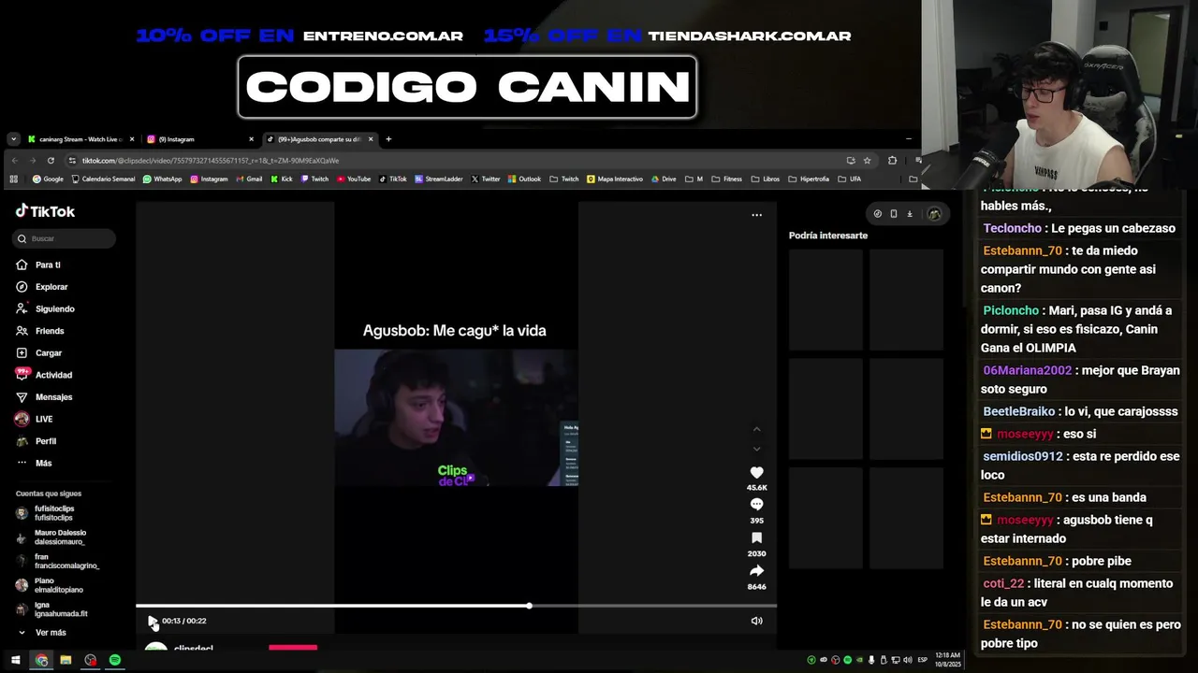Click the play button on video

pyautogui.click(x=153, y=622)
